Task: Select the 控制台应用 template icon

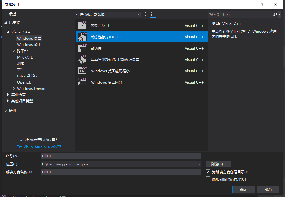Action: (82, 26)
